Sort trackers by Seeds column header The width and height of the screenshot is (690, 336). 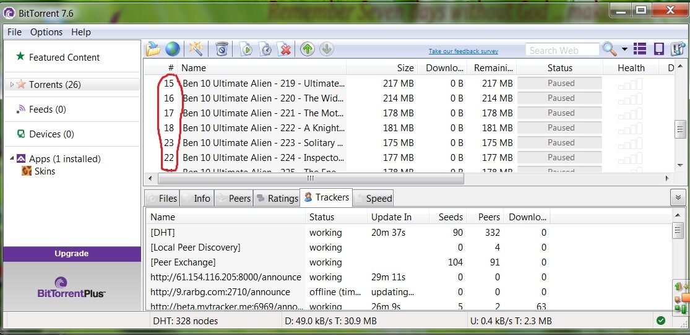[x=447, y=217]
